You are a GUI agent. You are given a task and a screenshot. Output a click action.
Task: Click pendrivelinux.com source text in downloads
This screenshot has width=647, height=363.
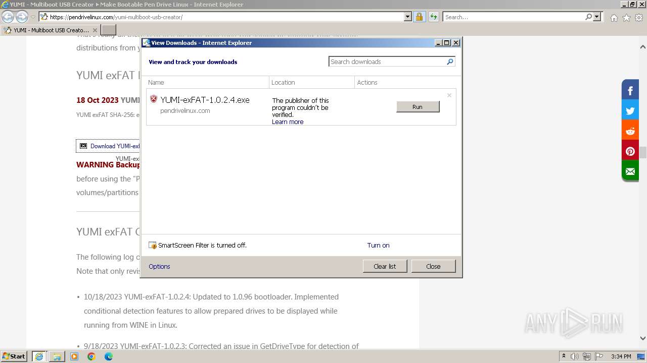[x=185, y=110]
